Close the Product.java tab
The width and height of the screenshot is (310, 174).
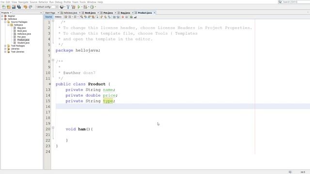coord(155,13)
